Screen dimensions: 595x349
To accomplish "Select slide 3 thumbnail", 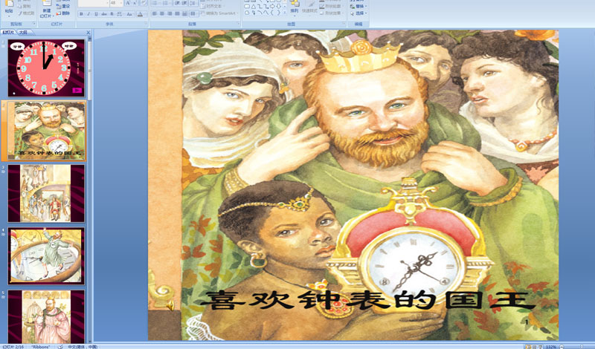I will (x=46, y=193).
